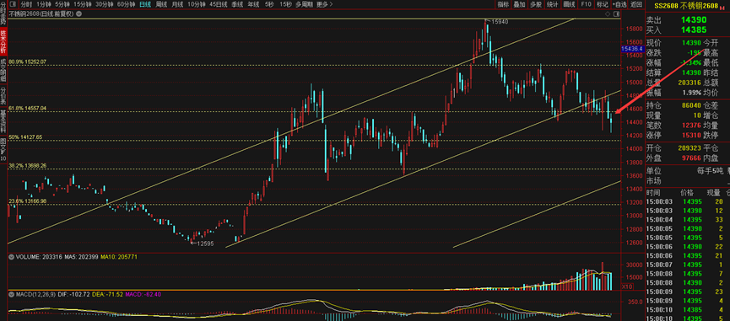The image size is (730, 321).
Task: Open the 统计 statistics tool
Action: click(552, 5)
